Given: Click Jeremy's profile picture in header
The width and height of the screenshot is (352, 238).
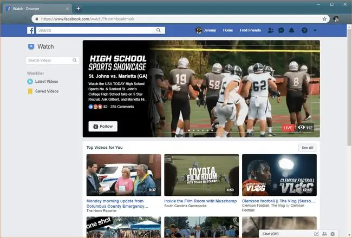Looking at the screenshot, I should (x=198, y=30).
